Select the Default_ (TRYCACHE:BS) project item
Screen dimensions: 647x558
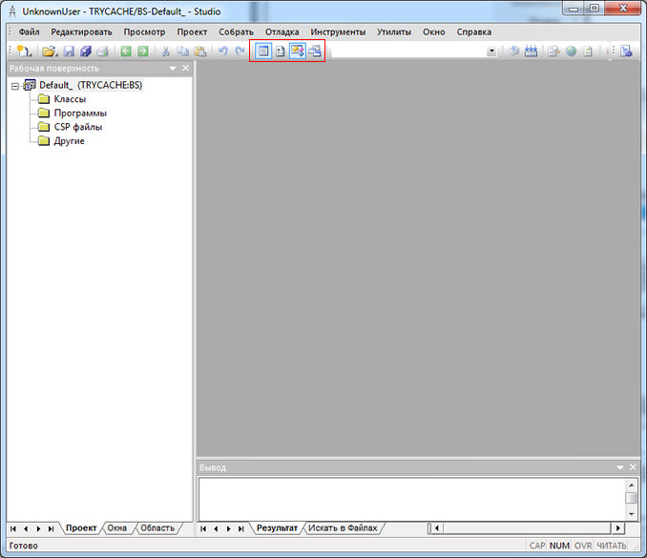tap(91, 86)
